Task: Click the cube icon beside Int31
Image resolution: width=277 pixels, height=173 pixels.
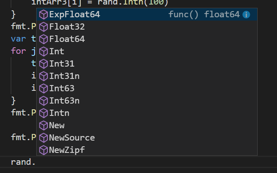Action: point(43,64)
